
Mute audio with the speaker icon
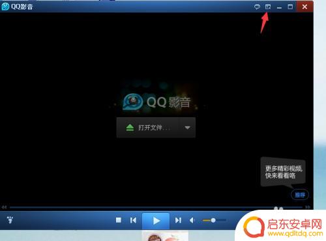192,220
